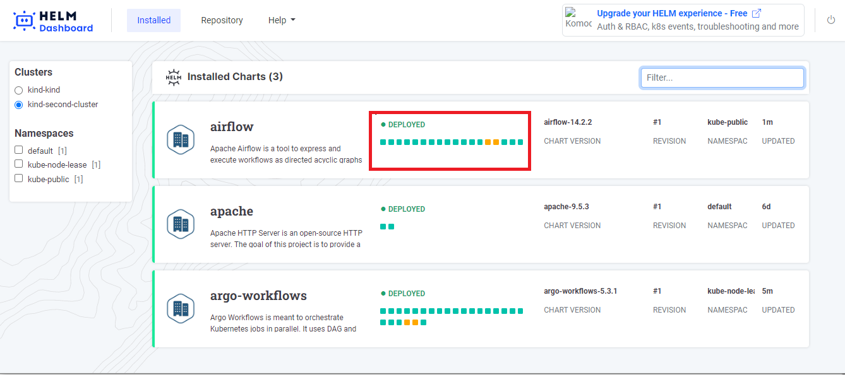Open the Upgrade your HELM experience link
845x375 pixels.
point(672,13)
